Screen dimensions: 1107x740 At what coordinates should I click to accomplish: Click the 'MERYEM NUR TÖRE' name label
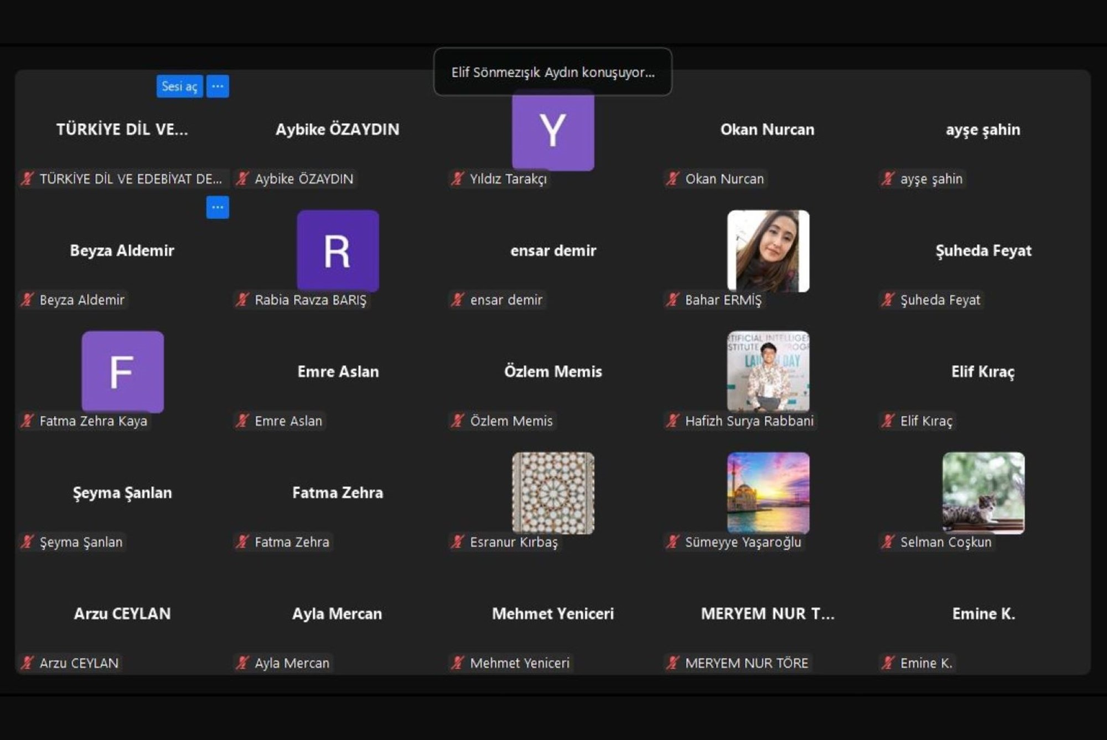(746, 663)
